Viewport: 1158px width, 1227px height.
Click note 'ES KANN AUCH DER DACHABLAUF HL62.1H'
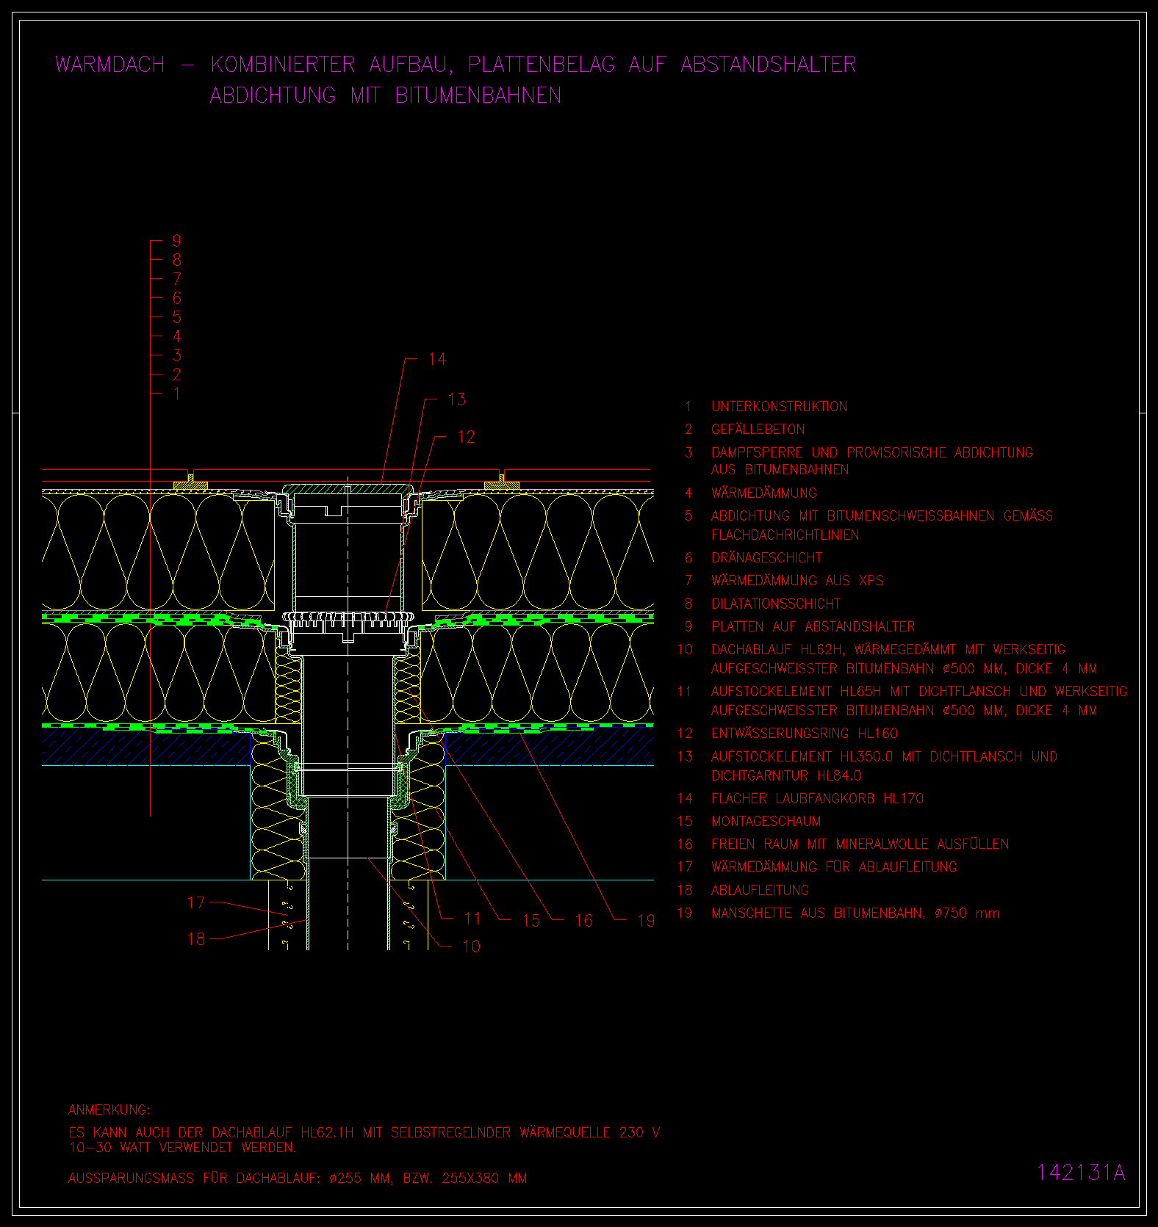pyautogui.click(x=212, y=1132)
